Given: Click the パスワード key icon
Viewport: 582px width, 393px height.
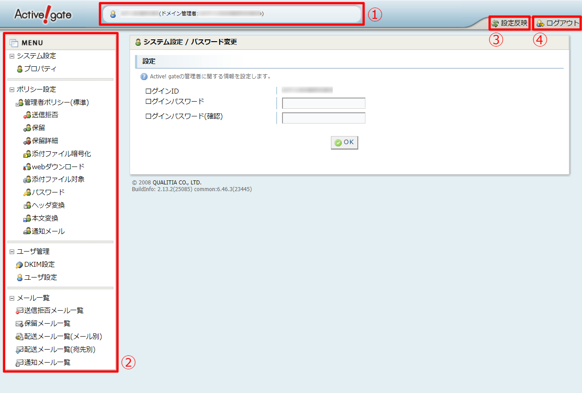Looking at the screenshot, I should pyautogui.click(x=27, y=192).
